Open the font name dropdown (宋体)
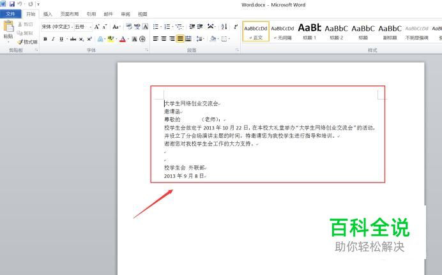 pos(72,27)
